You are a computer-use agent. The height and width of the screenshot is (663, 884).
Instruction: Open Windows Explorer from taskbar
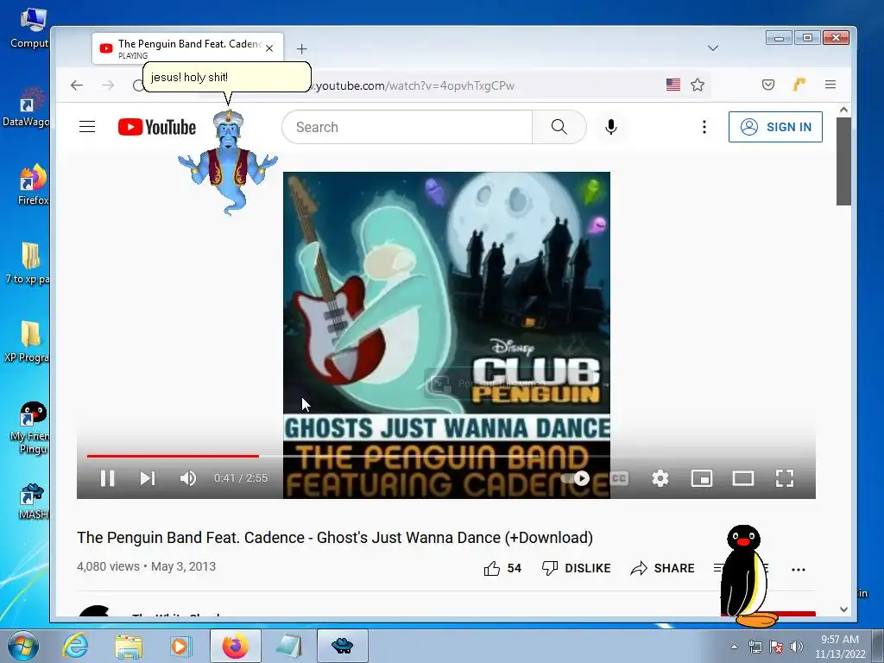click(x=129, y=646)
